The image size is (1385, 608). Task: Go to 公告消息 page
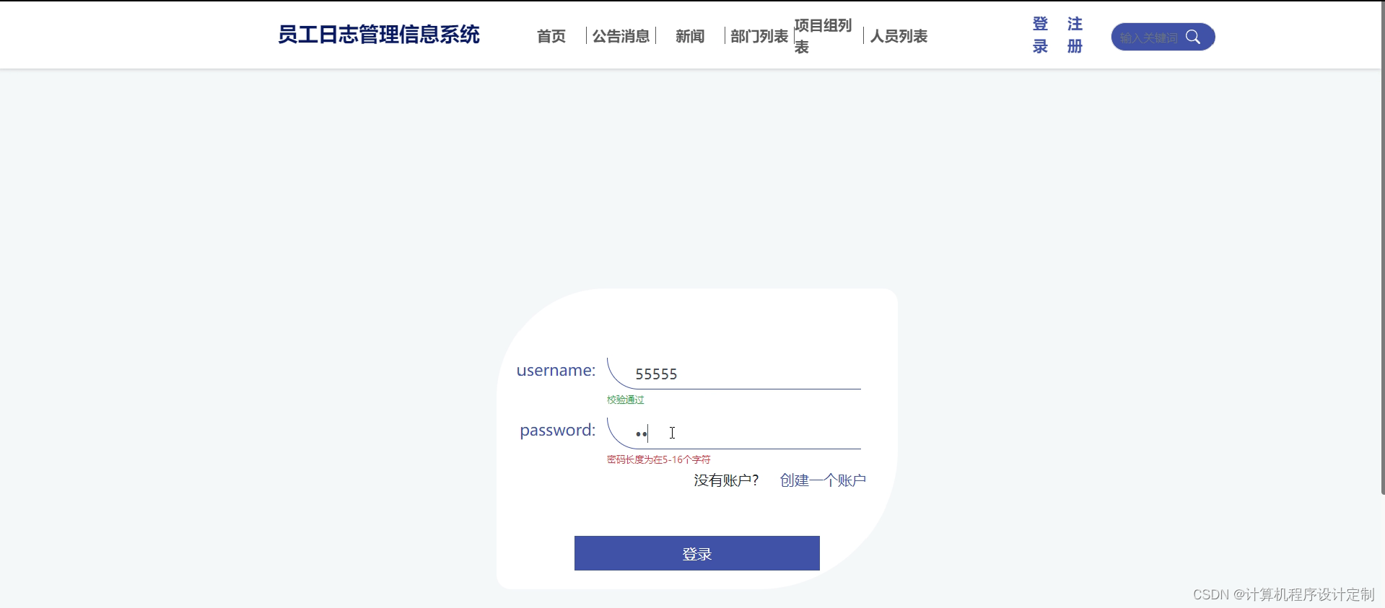621,36
